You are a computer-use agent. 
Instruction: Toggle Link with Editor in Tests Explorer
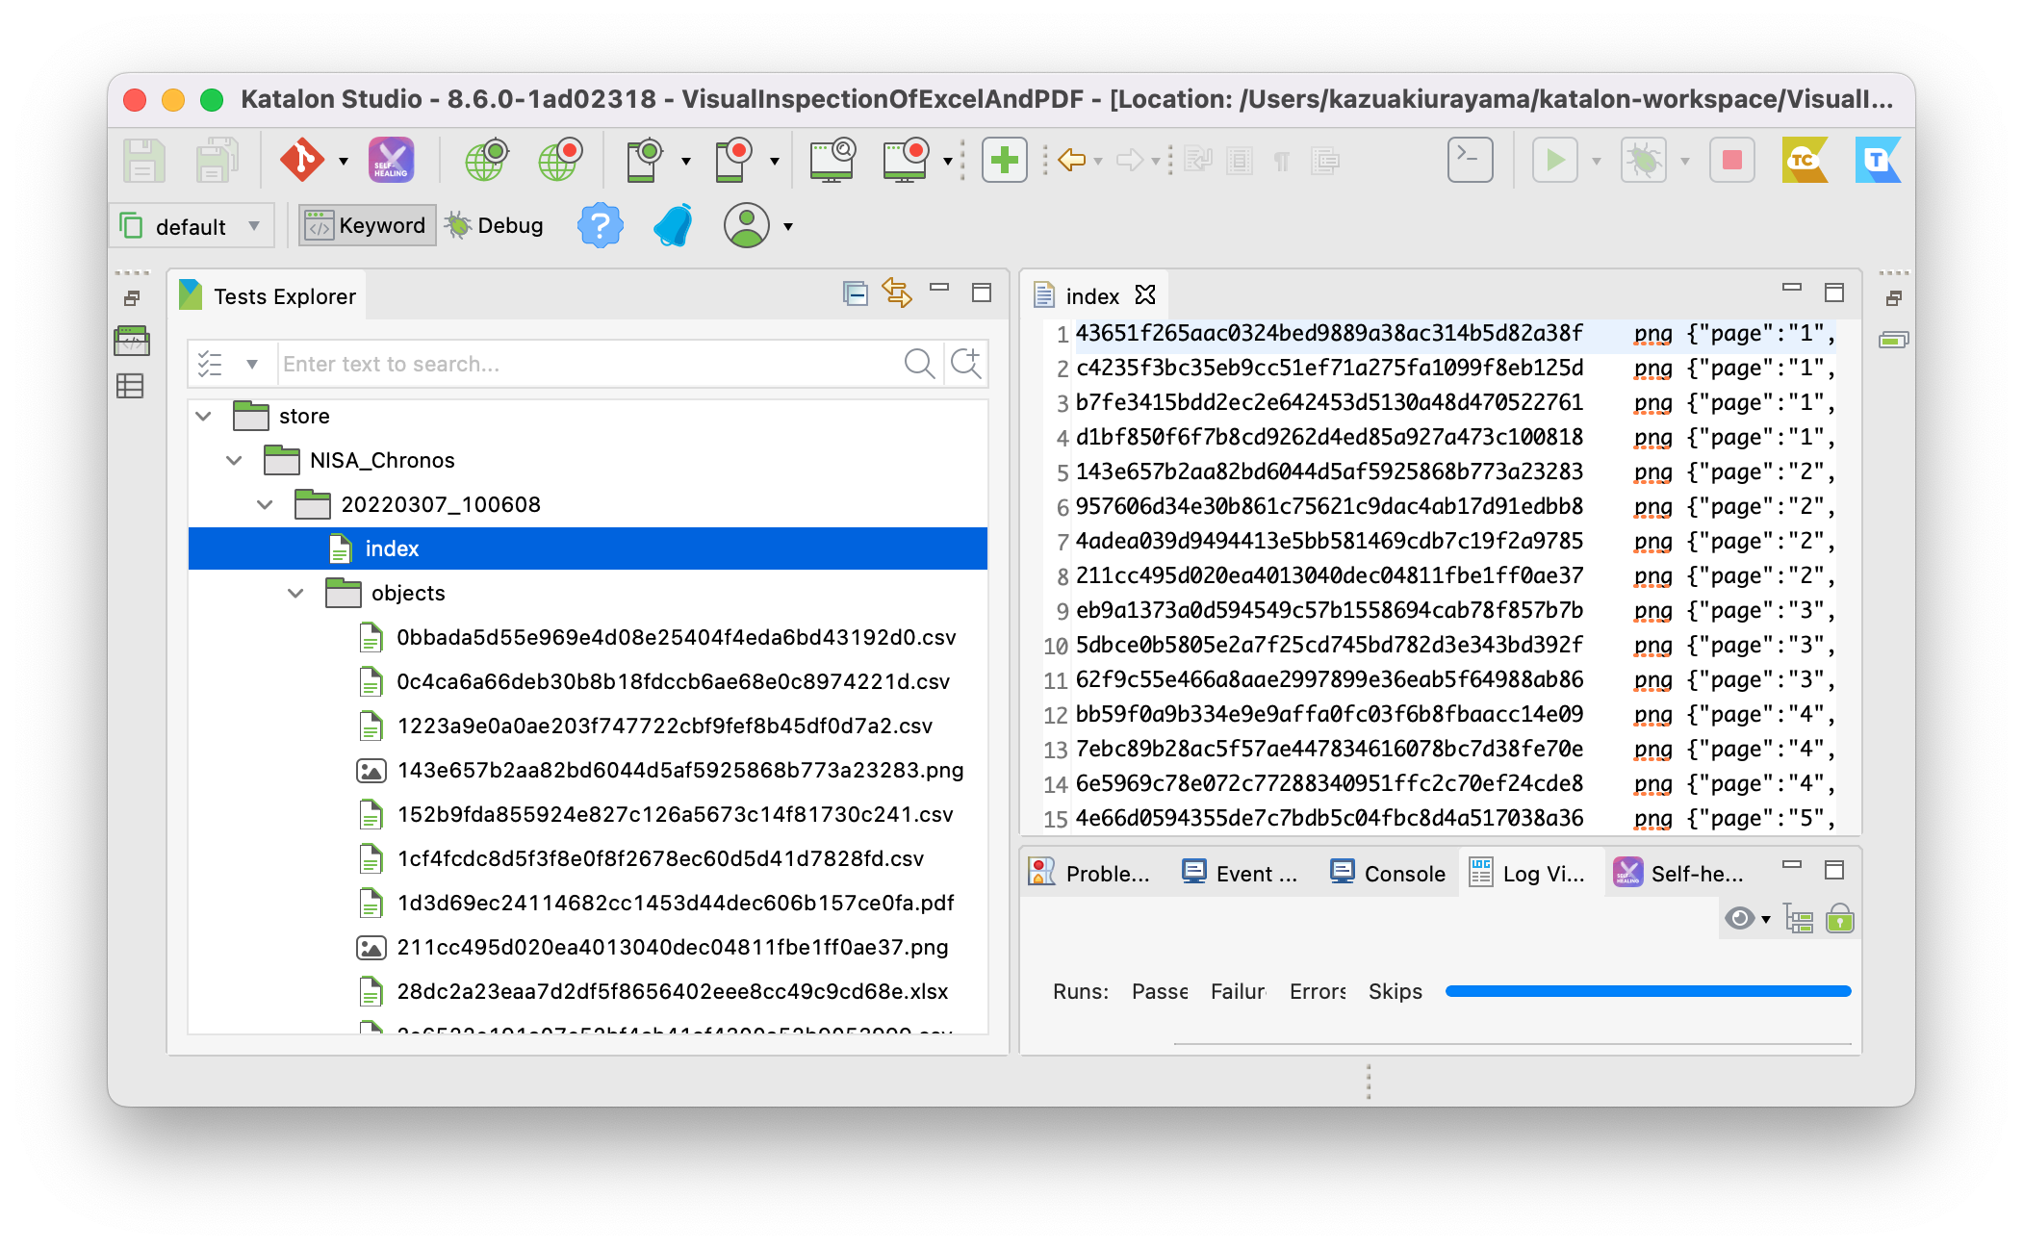(897, 293)
